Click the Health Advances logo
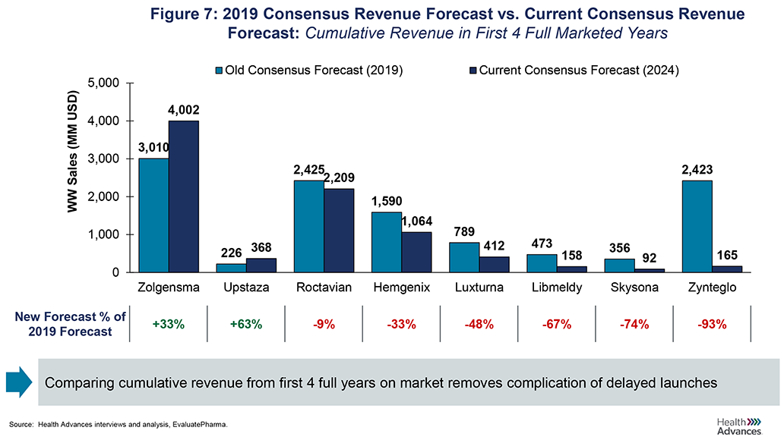The image size is (784, 440). (739, 426)
